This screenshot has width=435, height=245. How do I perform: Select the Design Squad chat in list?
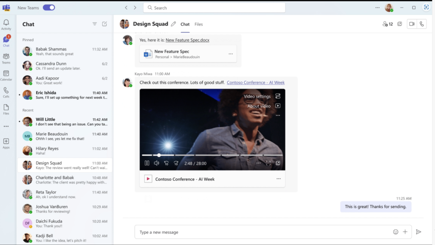click(65, 165)
